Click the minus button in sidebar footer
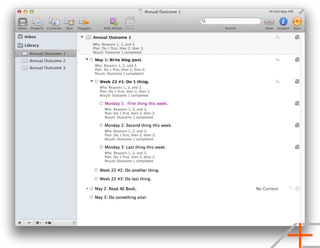This screenshot has height=248, width=320. pos(29,222)
